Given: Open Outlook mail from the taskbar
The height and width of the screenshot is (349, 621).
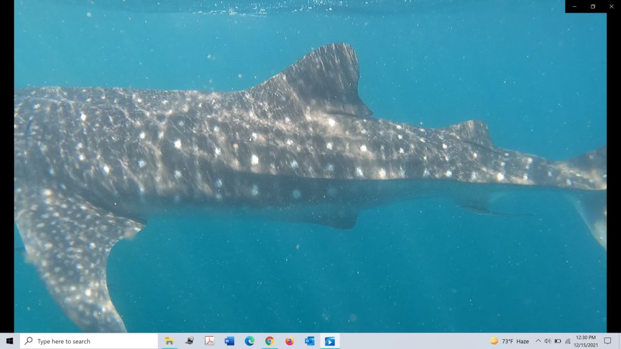Looking at the screenshot, I should [309, 341].
